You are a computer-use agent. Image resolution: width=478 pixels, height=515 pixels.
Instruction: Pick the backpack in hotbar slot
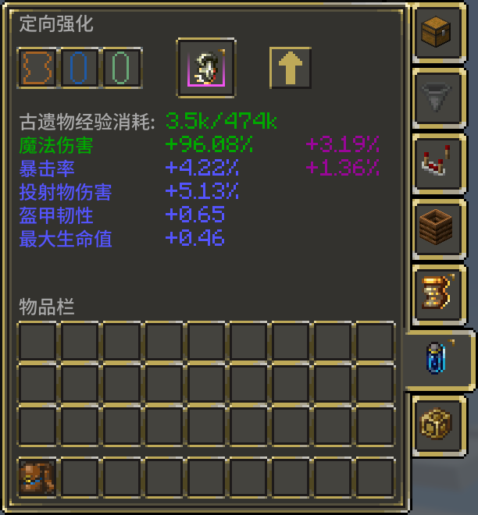[37, 478]
